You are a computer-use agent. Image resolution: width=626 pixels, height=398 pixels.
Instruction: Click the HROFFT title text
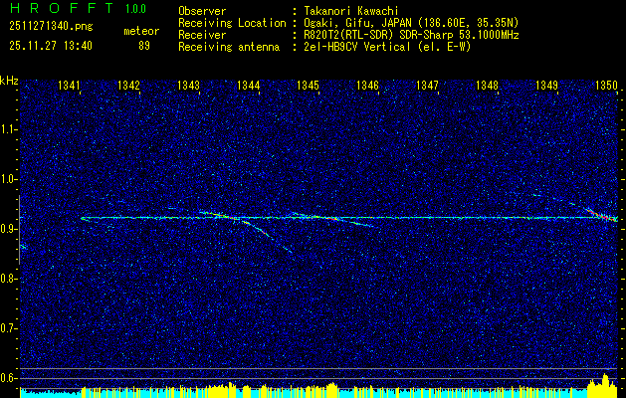(x=62, y=8)
